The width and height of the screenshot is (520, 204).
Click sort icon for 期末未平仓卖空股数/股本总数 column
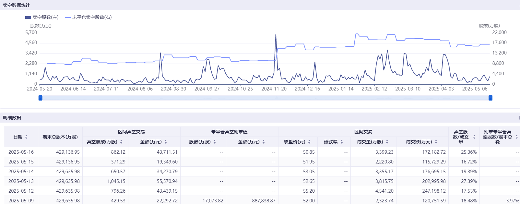pos(517,137)
